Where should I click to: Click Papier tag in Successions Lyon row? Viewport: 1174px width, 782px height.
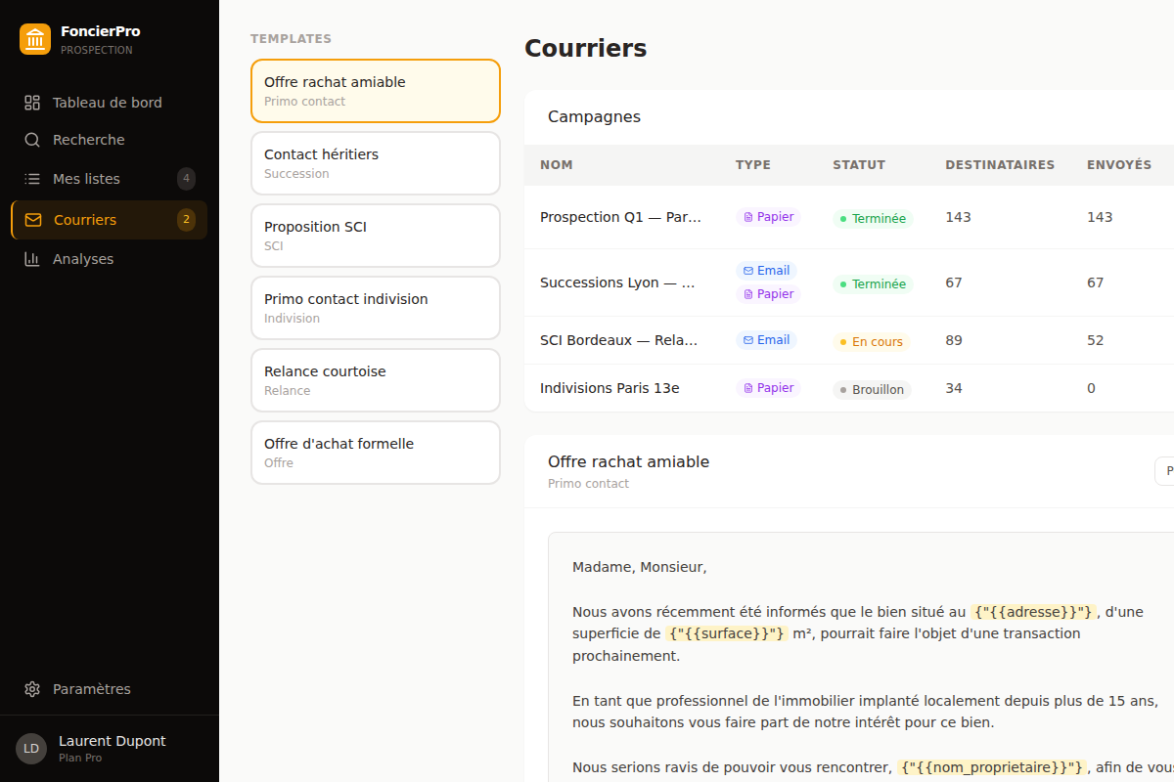(x=768, y=294)
